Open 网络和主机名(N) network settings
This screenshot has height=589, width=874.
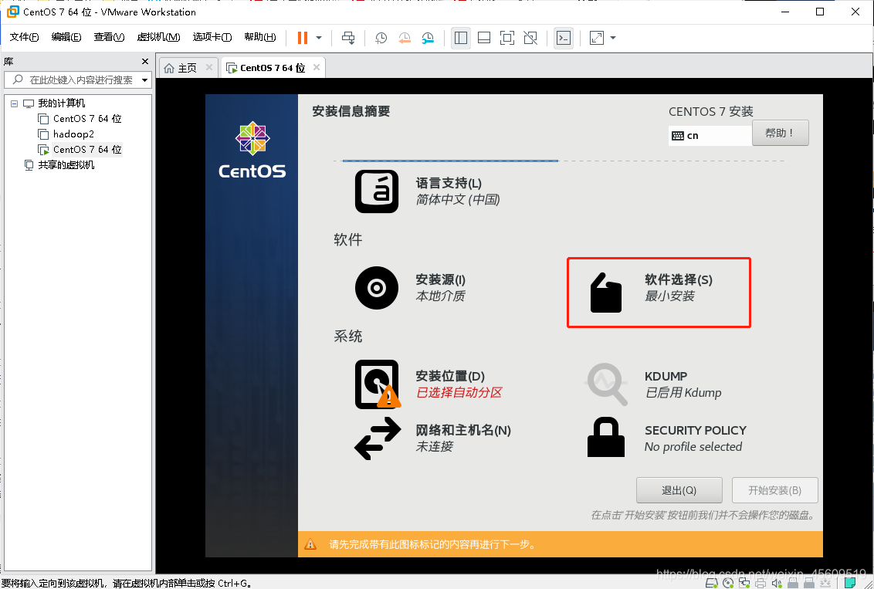tap(433, 438)
